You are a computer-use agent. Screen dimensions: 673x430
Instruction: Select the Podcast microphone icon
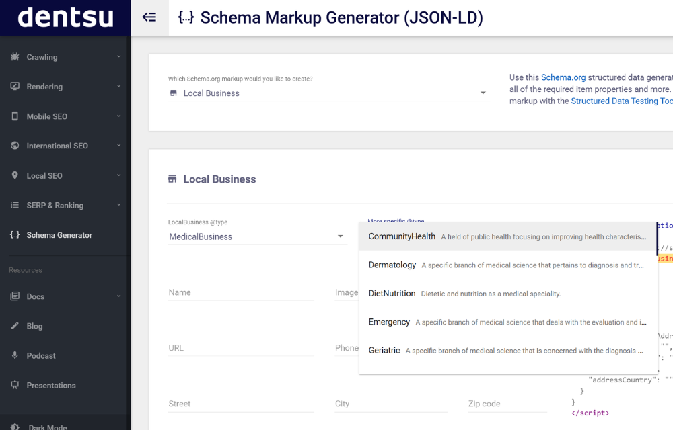tap(14, 355)
